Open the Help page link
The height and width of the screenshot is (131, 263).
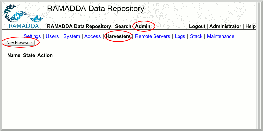pos(251,26)
